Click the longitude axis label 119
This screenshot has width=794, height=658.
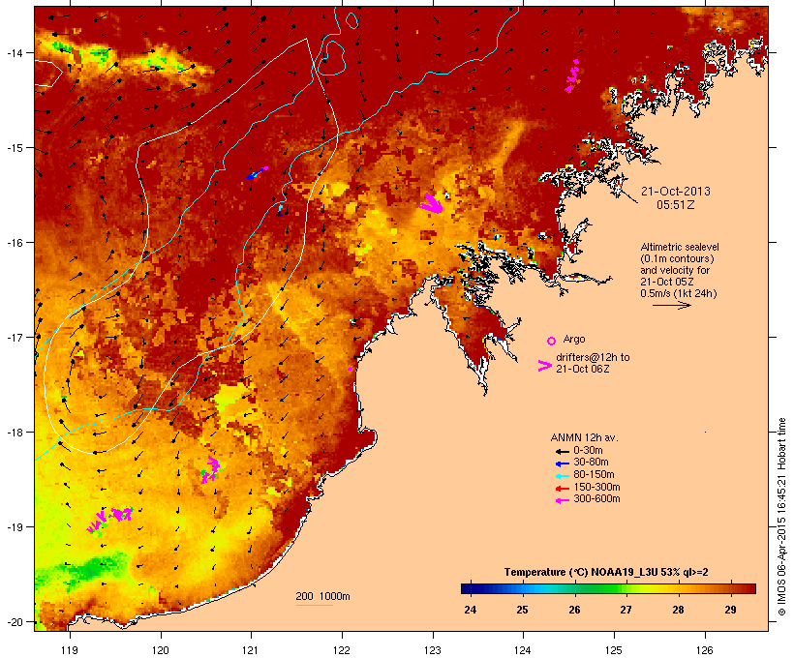tap(70, 649)
